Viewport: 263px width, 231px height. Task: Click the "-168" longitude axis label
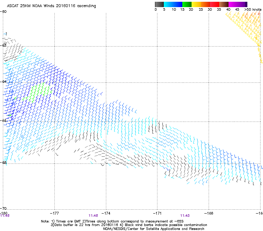click(209, 213)
